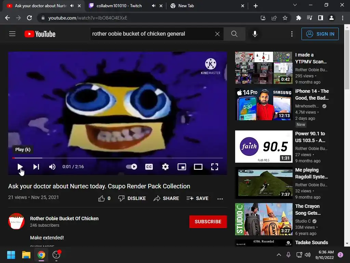The image size is (350, 263).
Task: Click the channel avatar image
Action: click(x=16, y=221)
